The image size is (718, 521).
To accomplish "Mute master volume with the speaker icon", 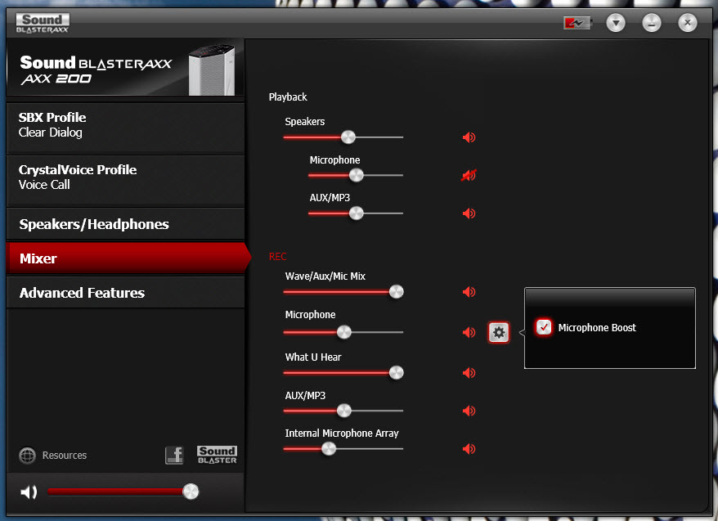I will (29, 492).
